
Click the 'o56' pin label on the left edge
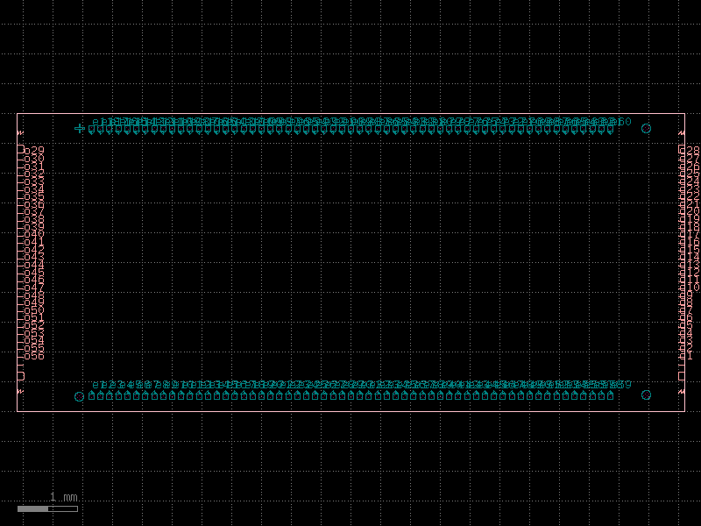click(34, 356)
